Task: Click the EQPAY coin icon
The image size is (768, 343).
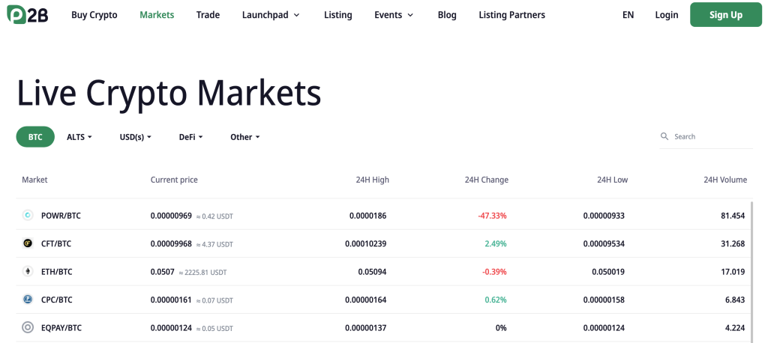Action: 28,327
